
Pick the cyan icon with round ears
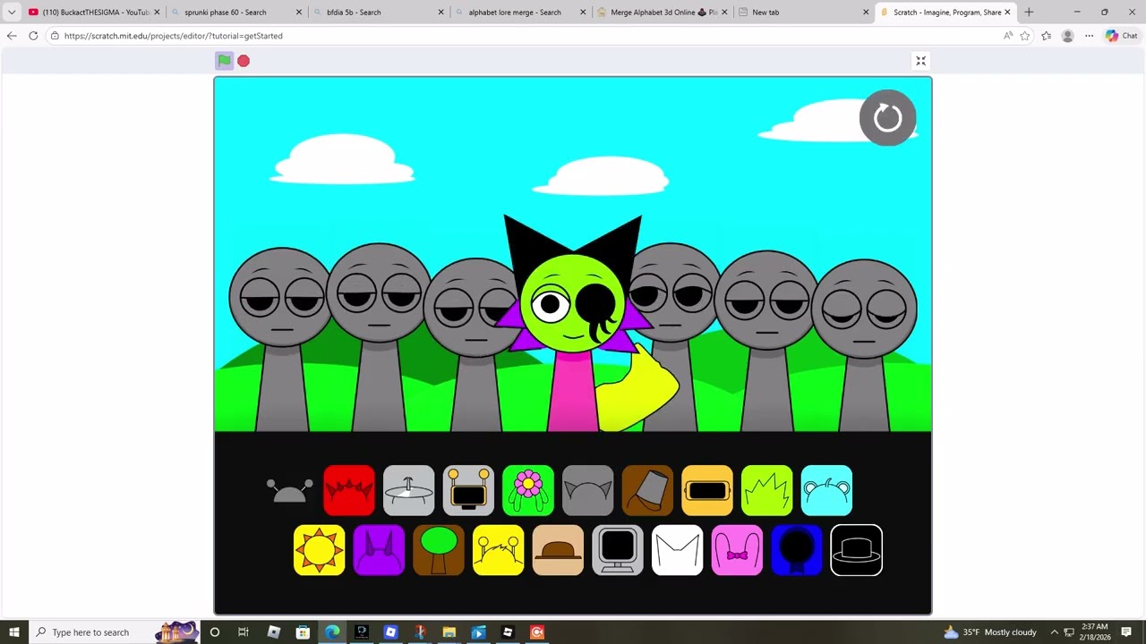coord(826,490)
